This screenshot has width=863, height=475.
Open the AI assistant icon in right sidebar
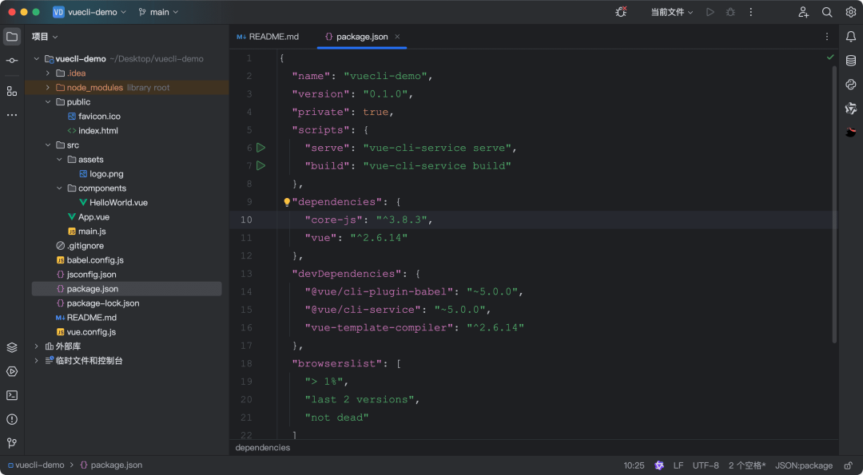(851, 109)
